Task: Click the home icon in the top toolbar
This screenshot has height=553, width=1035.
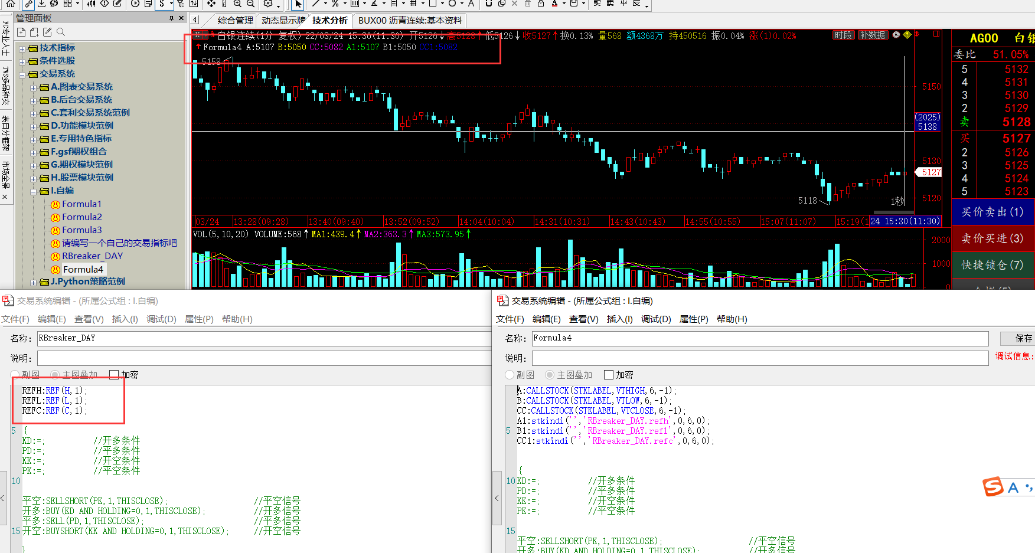Action: tap(11, 4)
